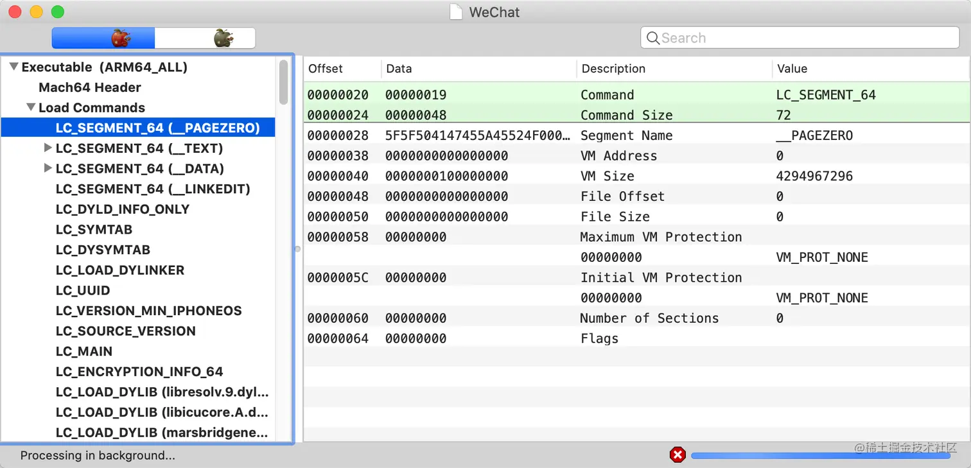The width and height of the screenshot is (971, 468).
Task: Click the Flags description cell
Action: click(600, 339)
